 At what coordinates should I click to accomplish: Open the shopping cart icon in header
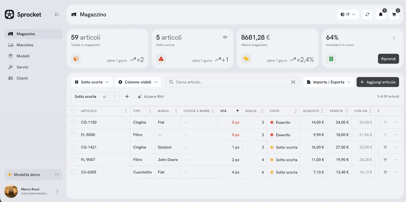pyautogui.click(x=394, y=14)
